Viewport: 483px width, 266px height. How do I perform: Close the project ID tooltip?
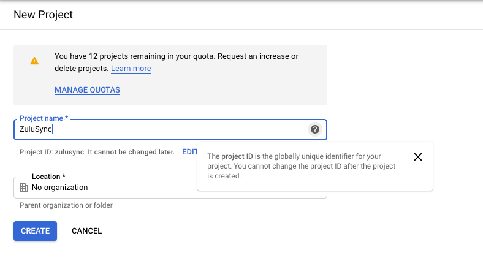(x=417, y=157)
